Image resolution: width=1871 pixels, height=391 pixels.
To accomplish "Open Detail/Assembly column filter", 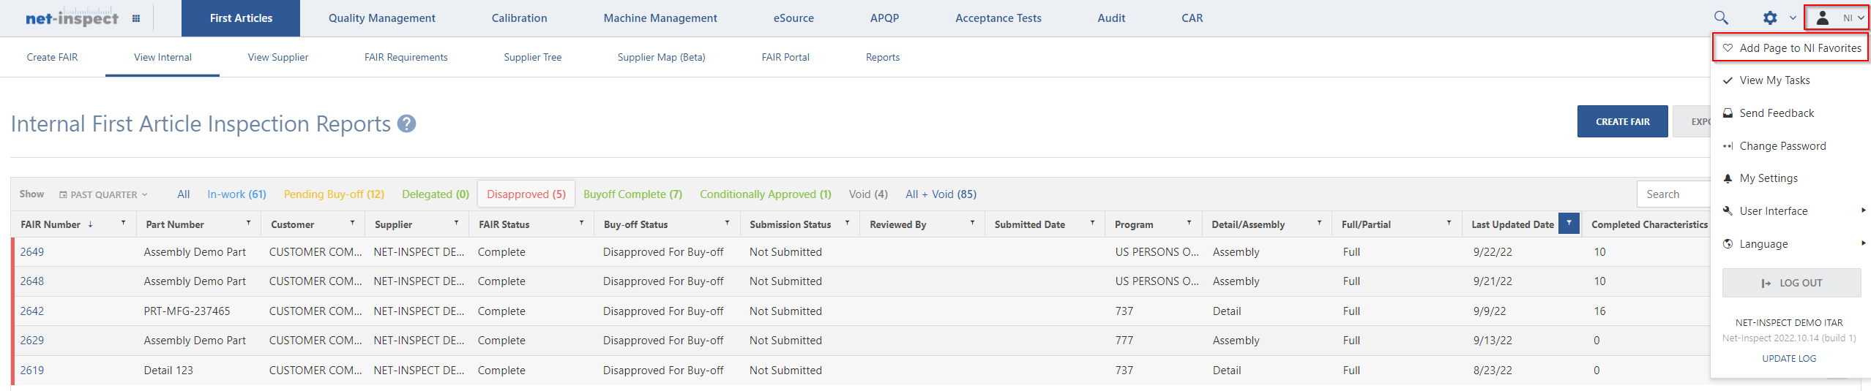I will tap(1319, 222).
